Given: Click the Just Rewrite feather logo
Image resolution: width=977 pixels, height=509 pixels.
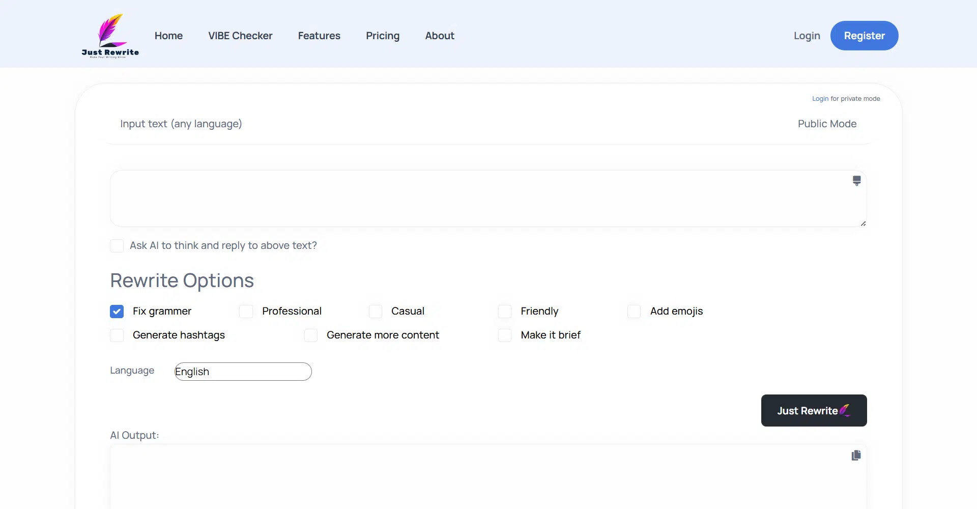Looking at the screenshot, I should (x=110, y=36).
